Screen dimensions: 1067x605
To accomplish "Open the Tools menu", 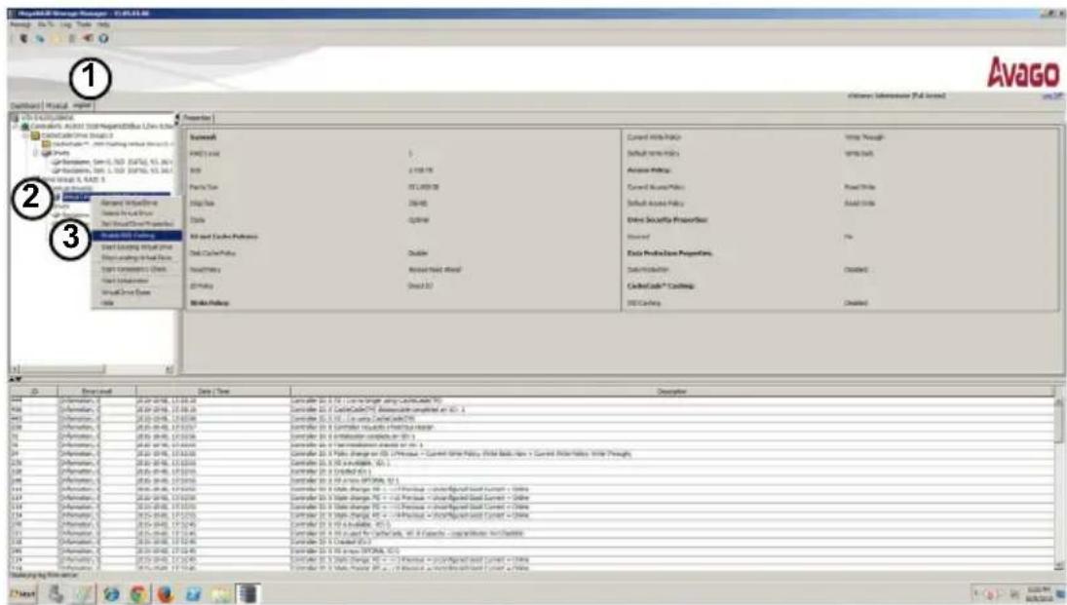I will pos(84,24).
